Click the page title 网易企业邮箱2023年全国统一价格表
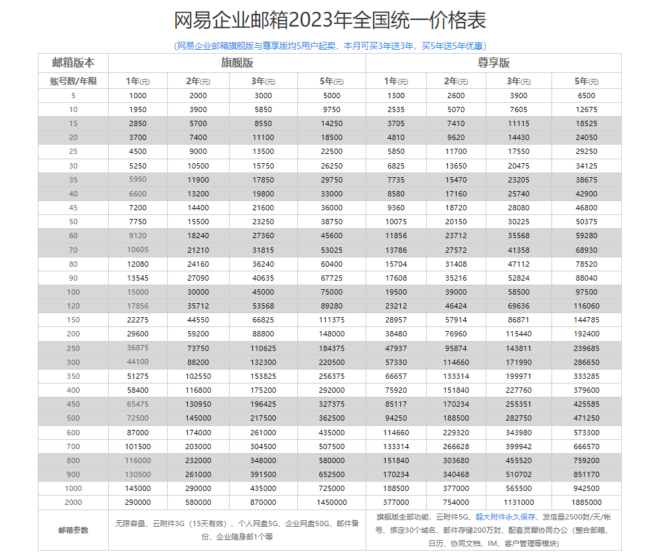 330,20
